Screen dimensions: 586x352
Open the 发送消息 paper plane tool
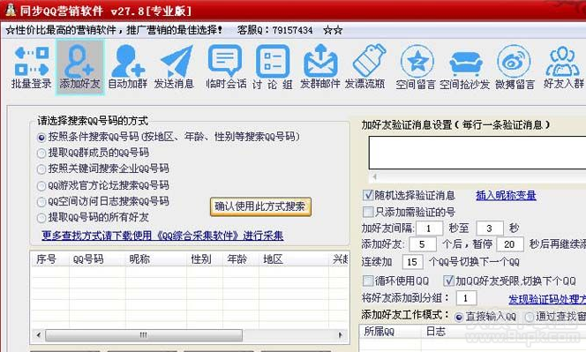pyautogui.click(x=175, y=67)
